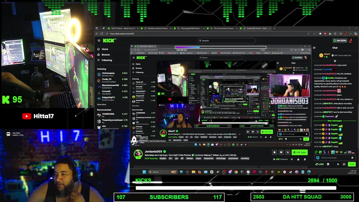Select the kickpartner tag
This screenshot has width=359, height=202.
(209, 159)
